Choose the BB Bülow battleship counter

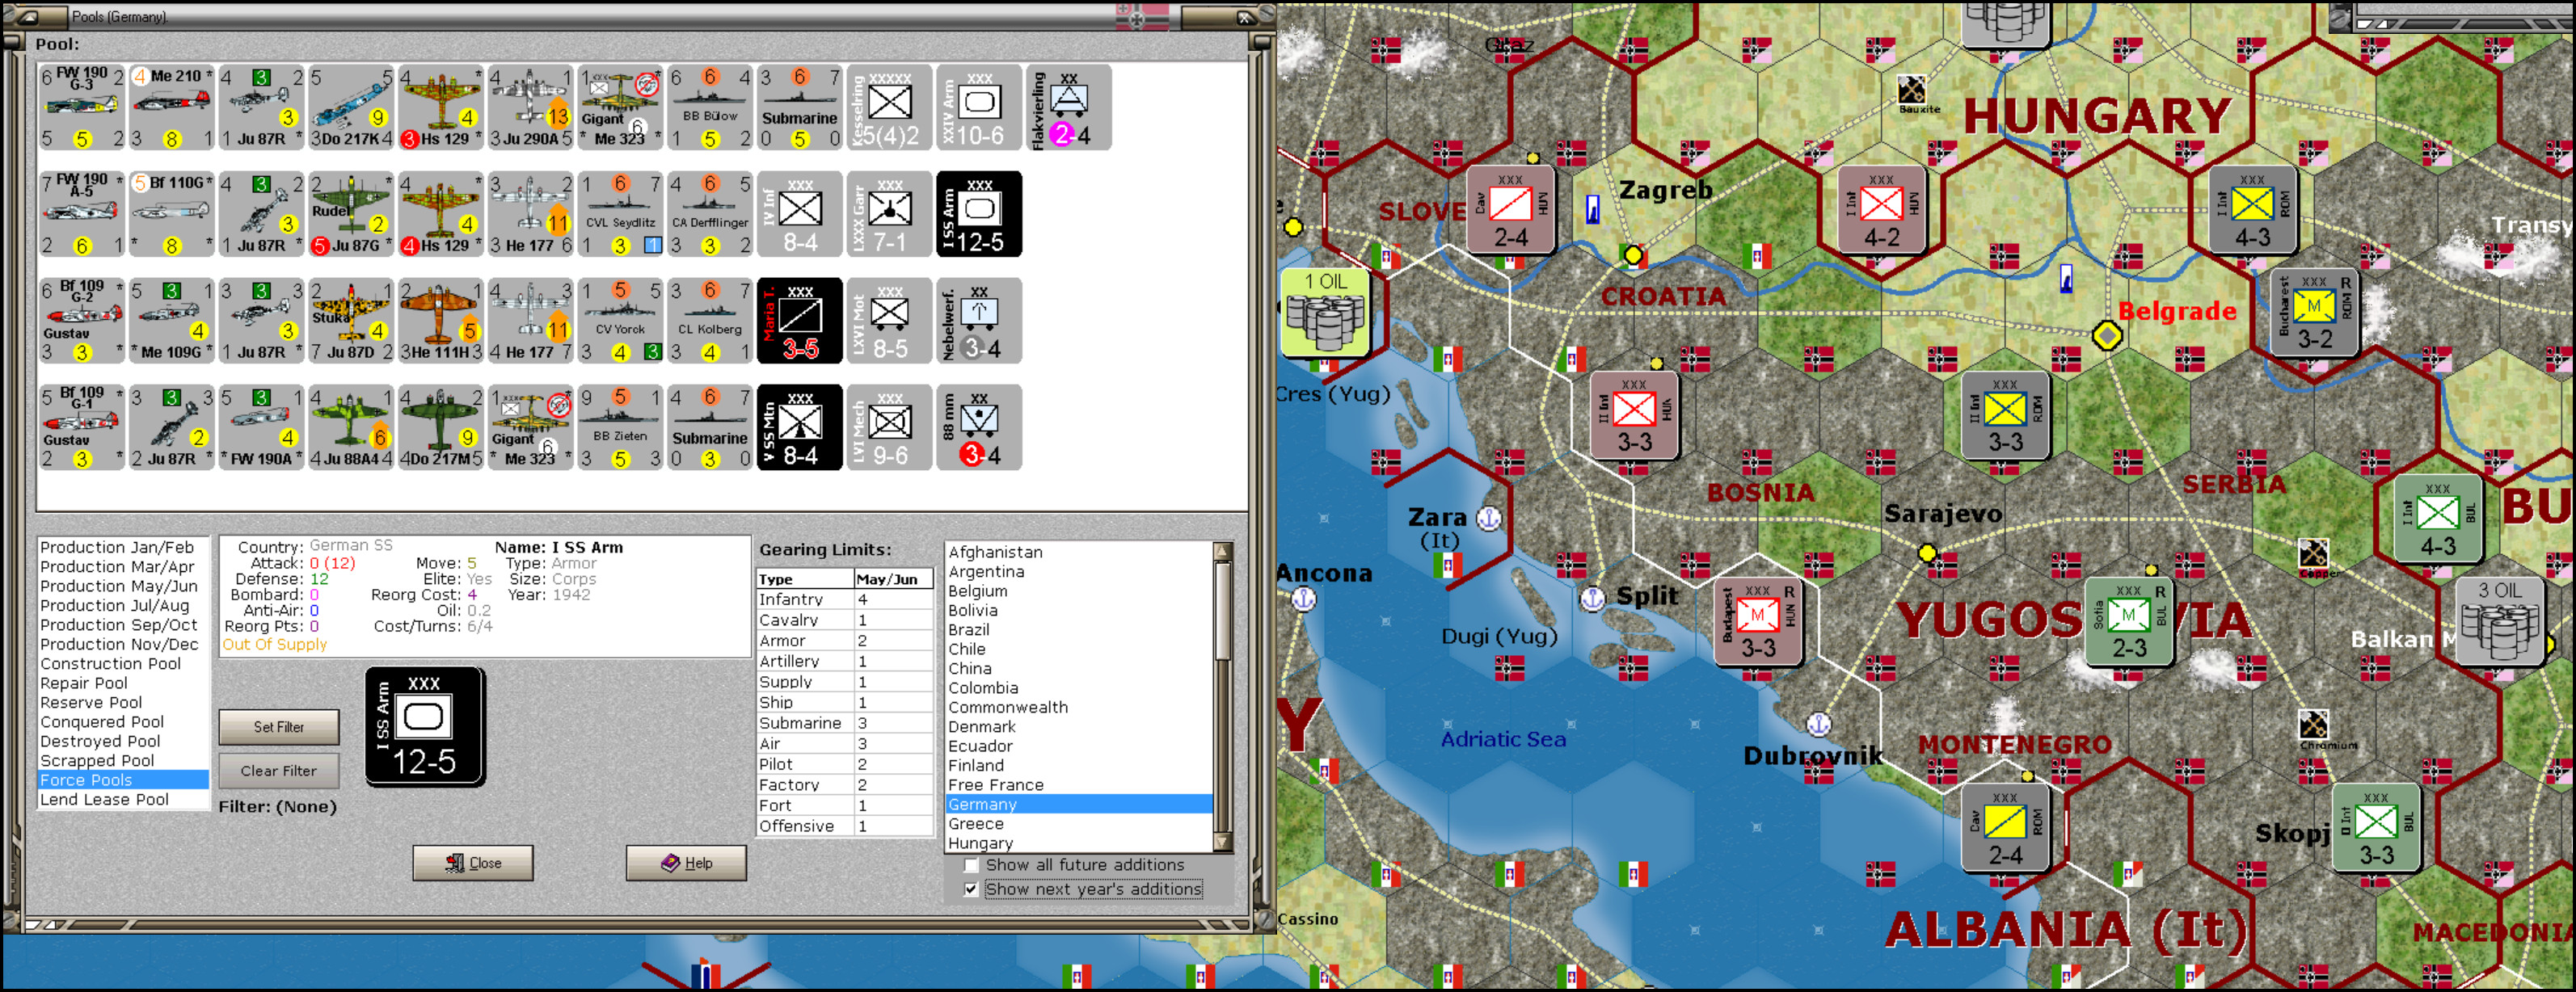tap(710, 108)
